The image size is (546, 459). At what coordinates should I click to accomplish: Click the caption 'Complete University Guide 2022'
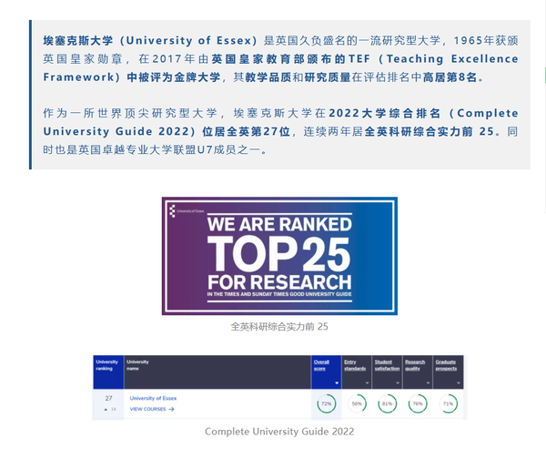pos(279,432)
